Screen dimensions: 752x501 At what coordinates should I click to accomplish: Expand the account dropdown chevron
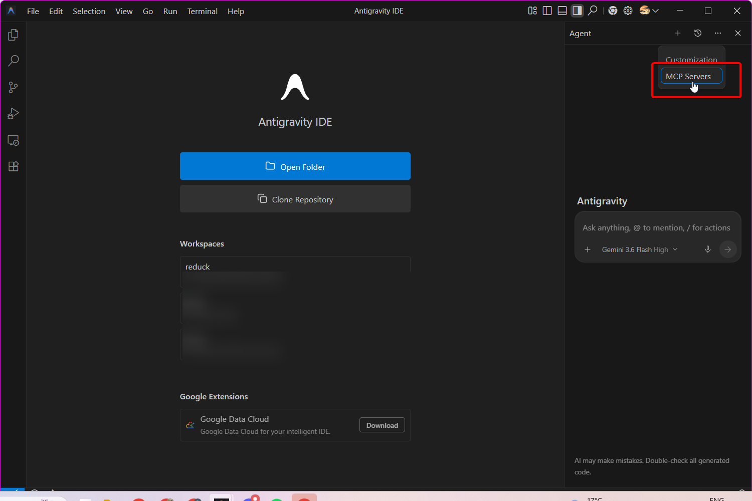(655, 11)
